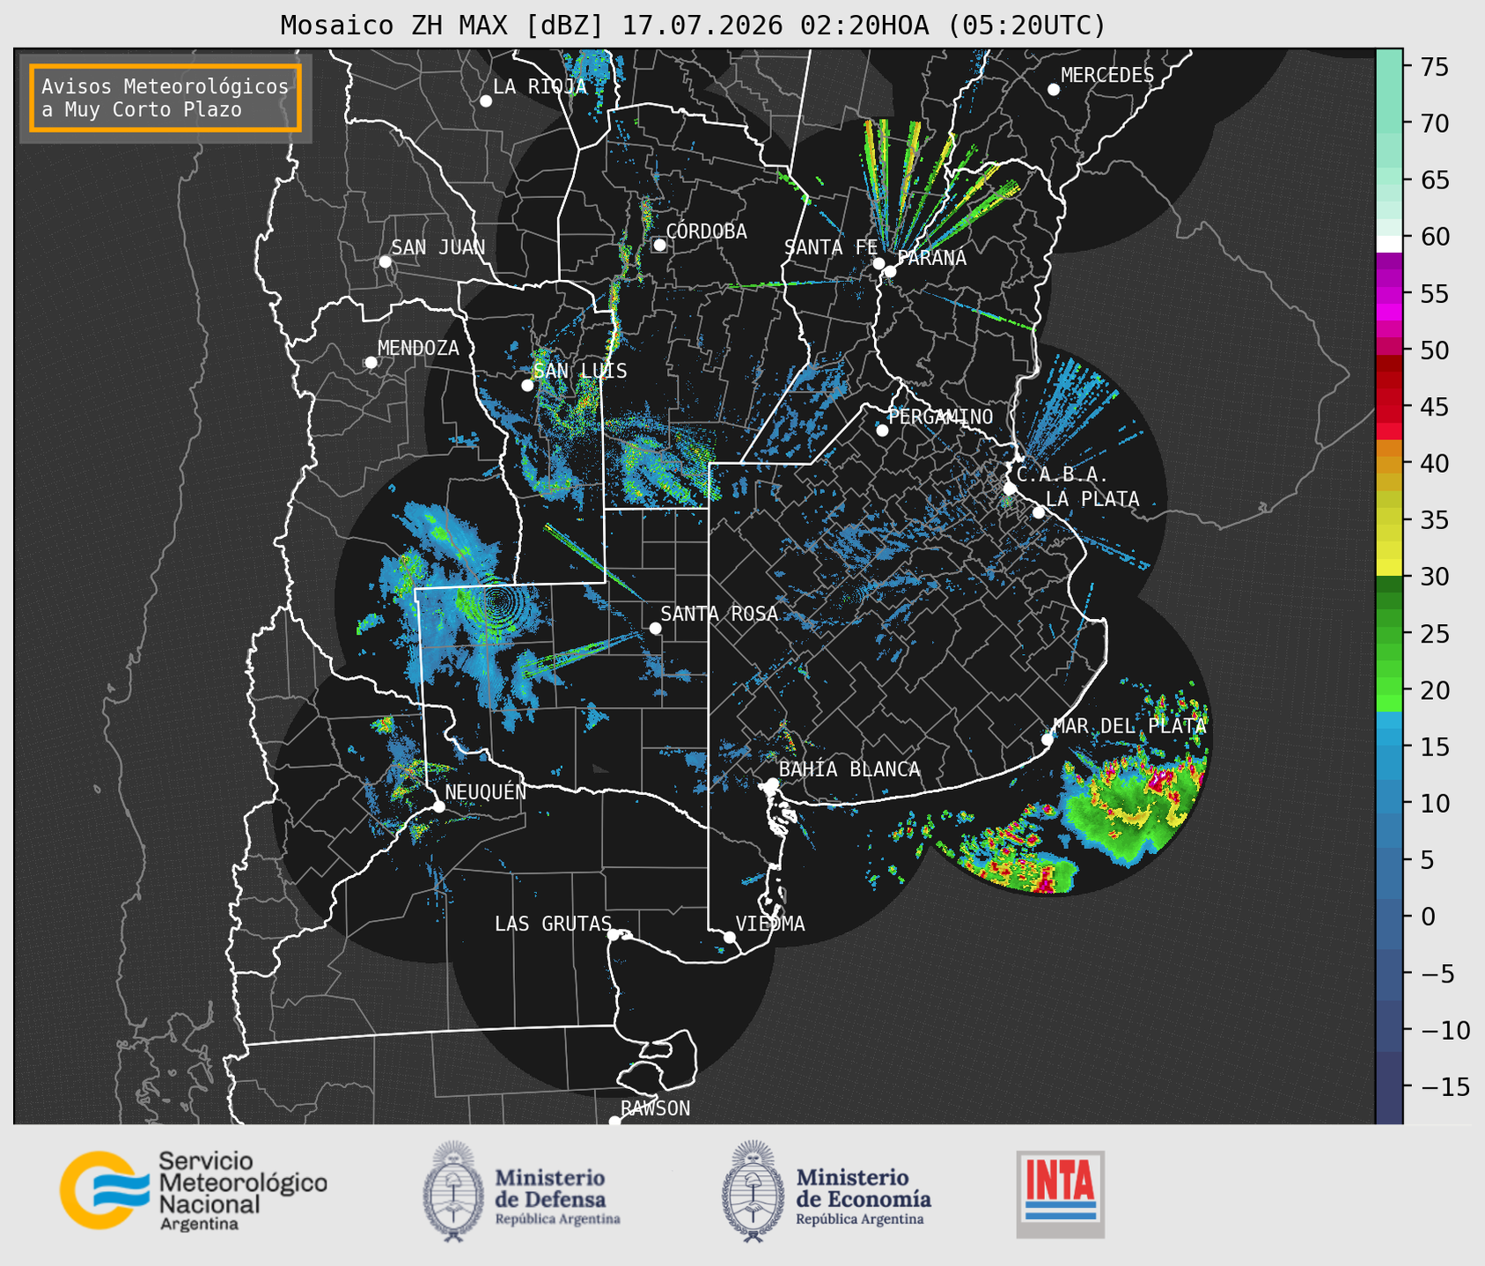Click the INTA logo

click(1060, 1194)
